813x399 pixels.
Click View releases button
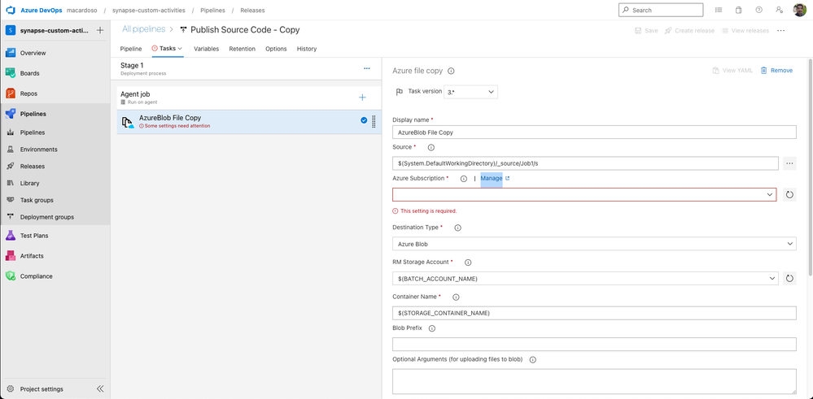point(745,31)
